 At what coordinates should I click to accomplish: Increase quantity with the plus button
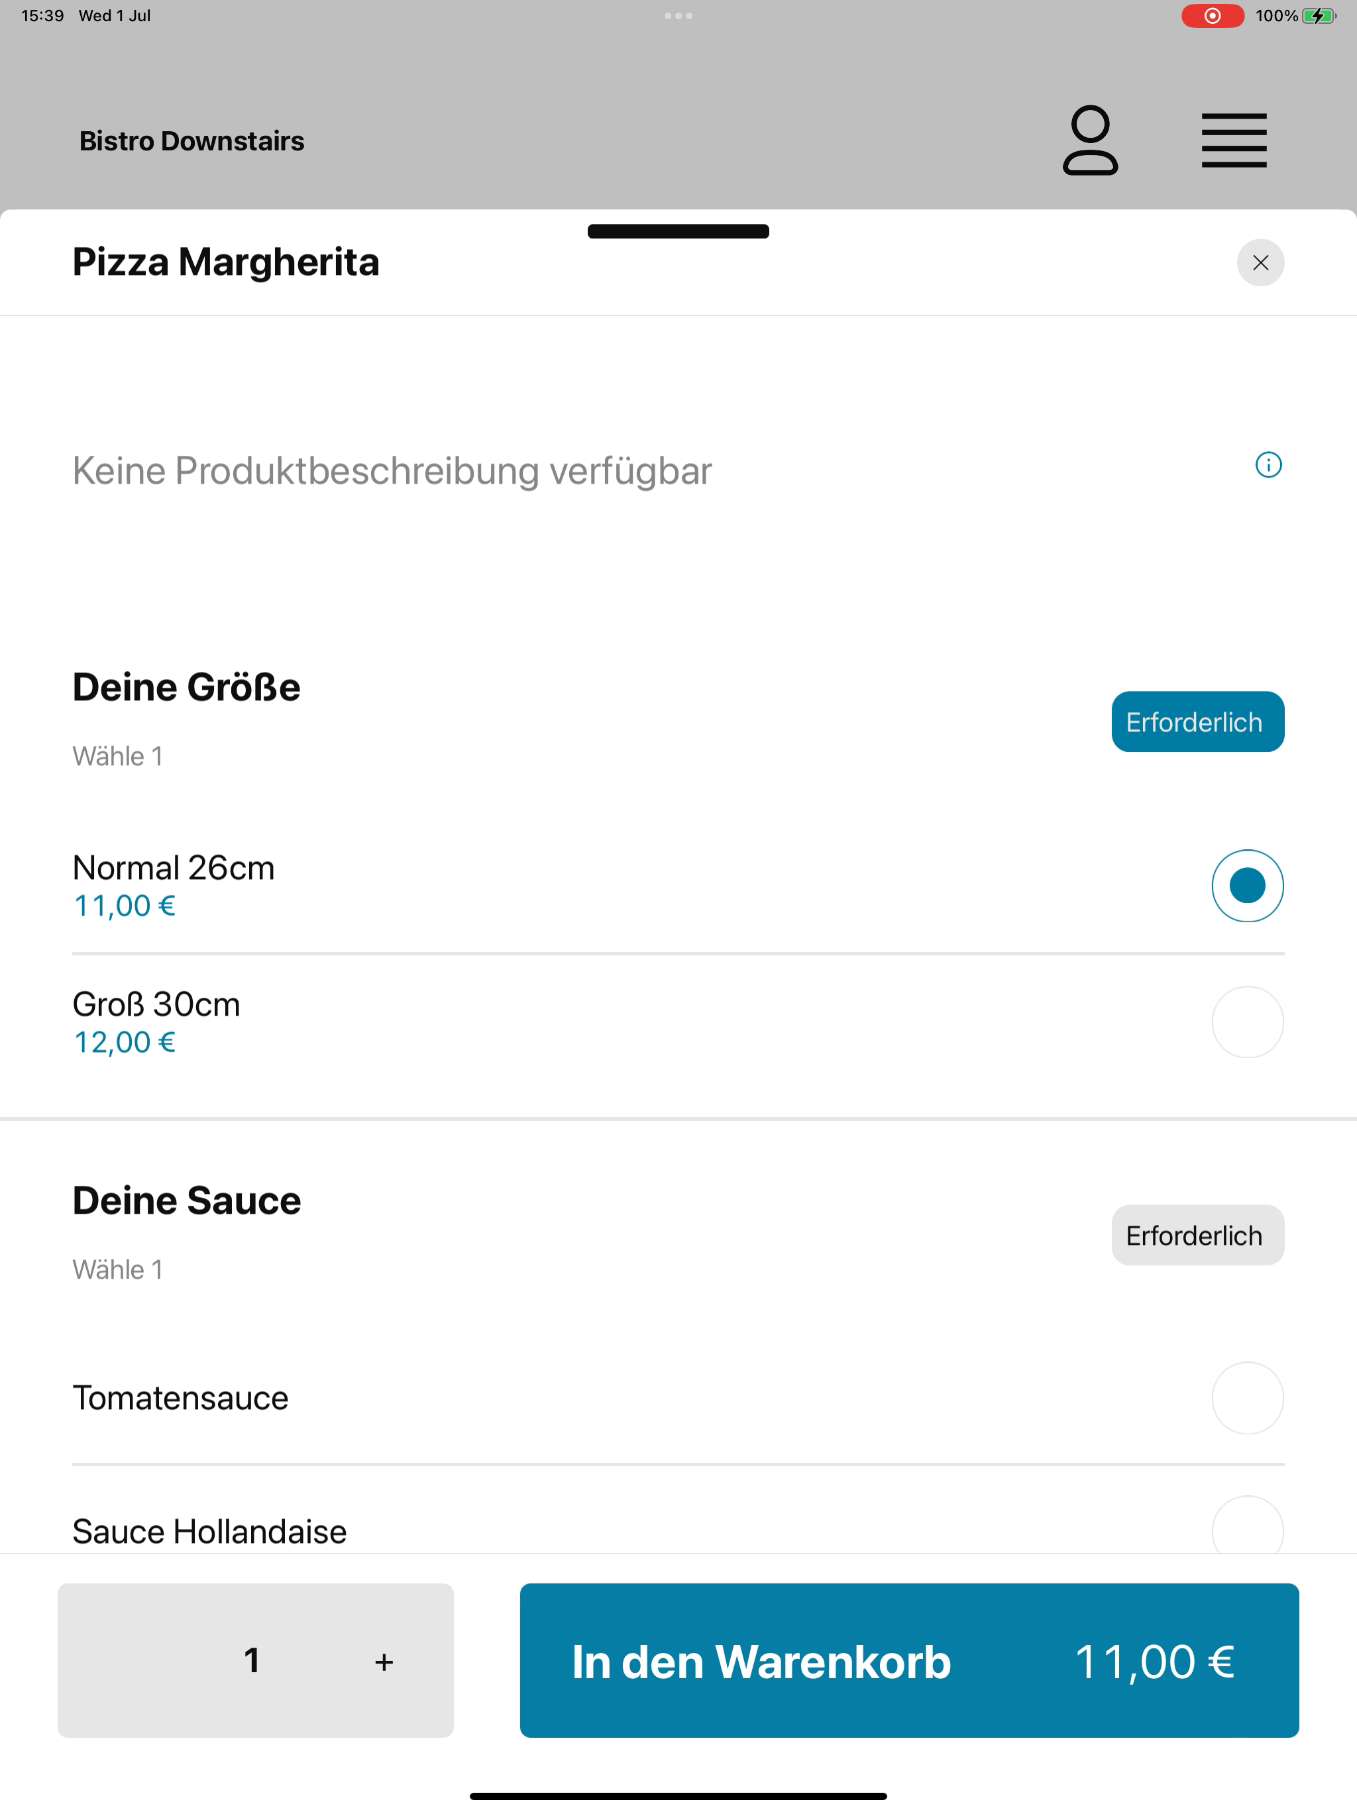coord(384,1662)
